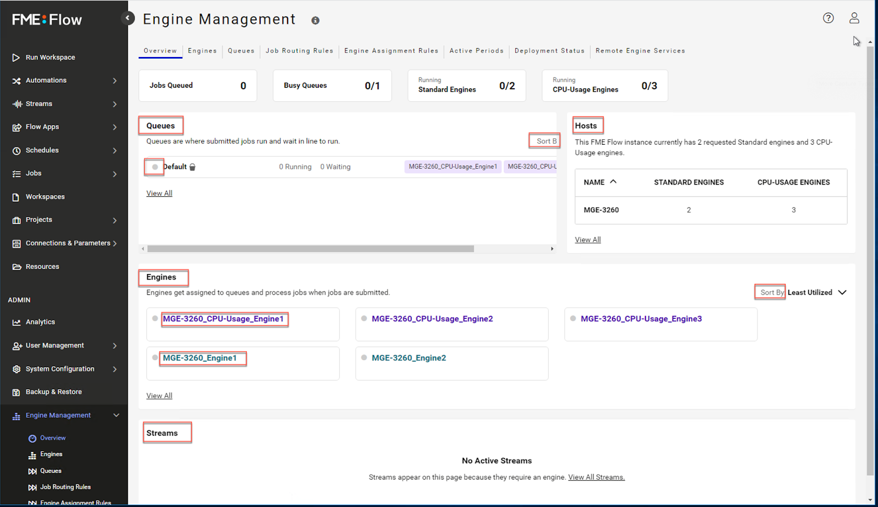Open the Engine Assignment Rules tab
The image size is (878, 507).
coord(391,51)
